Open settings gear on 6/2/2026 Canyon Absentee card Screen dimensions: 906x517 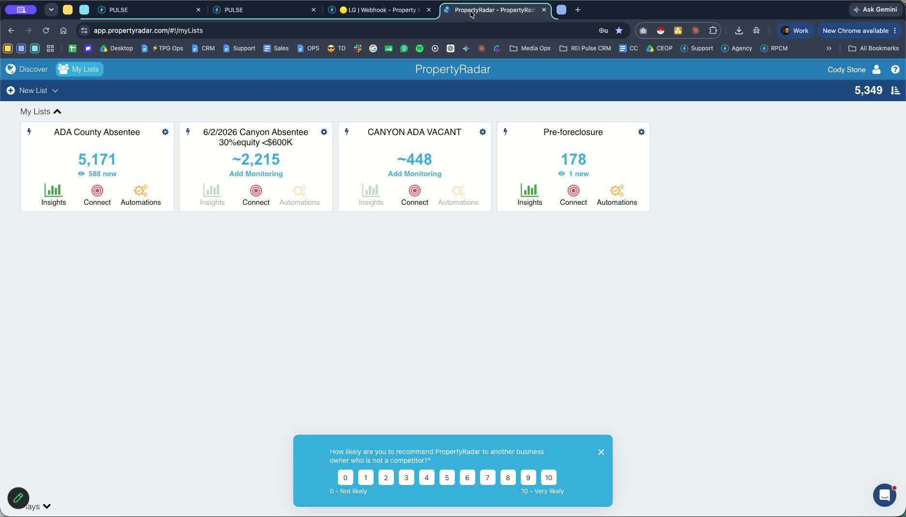pos(324,132)
